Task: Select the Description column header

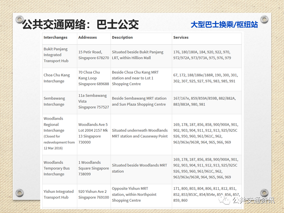Action: (x=122, y=37)
